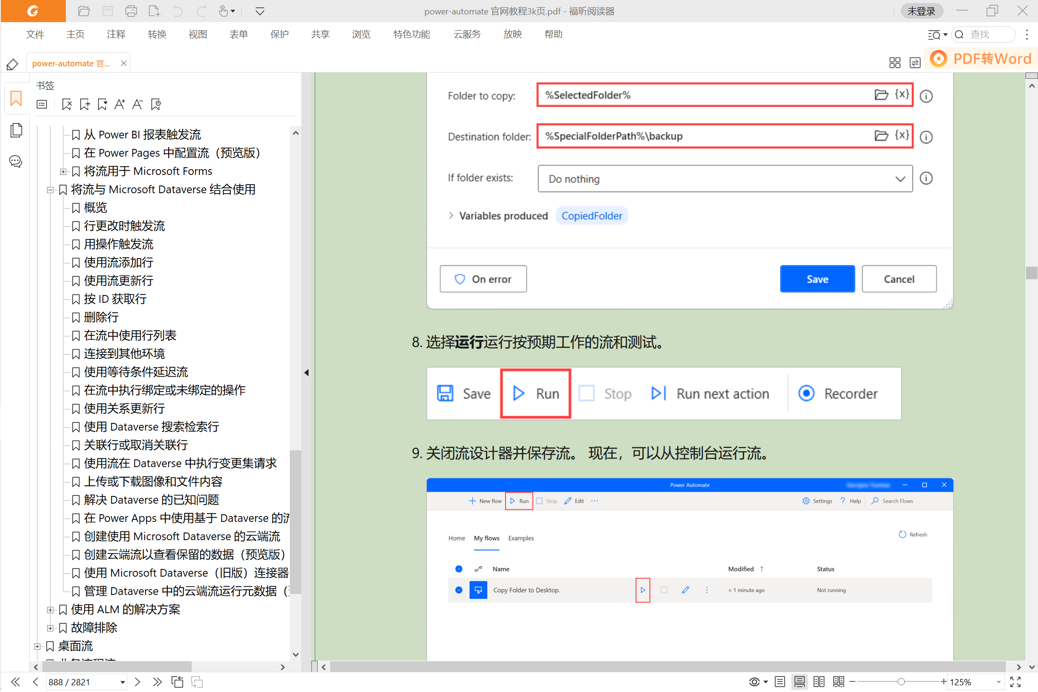Screen dimensions: 1038x692
Task: Click the two-page facing view icon
Action: pyautogui.click(x=819, y=682)
